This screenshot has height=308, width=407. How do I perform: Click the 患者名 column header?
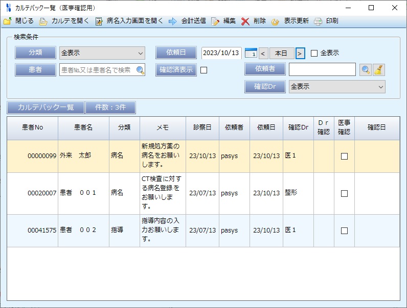coord(83,127)
